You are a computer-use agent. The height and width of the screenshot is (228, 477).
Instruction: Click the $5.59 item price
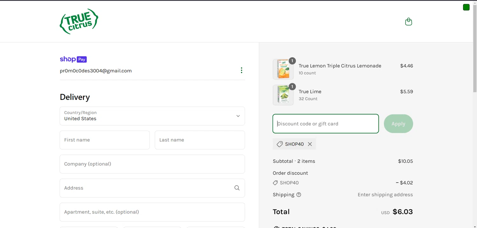[406, 92]
